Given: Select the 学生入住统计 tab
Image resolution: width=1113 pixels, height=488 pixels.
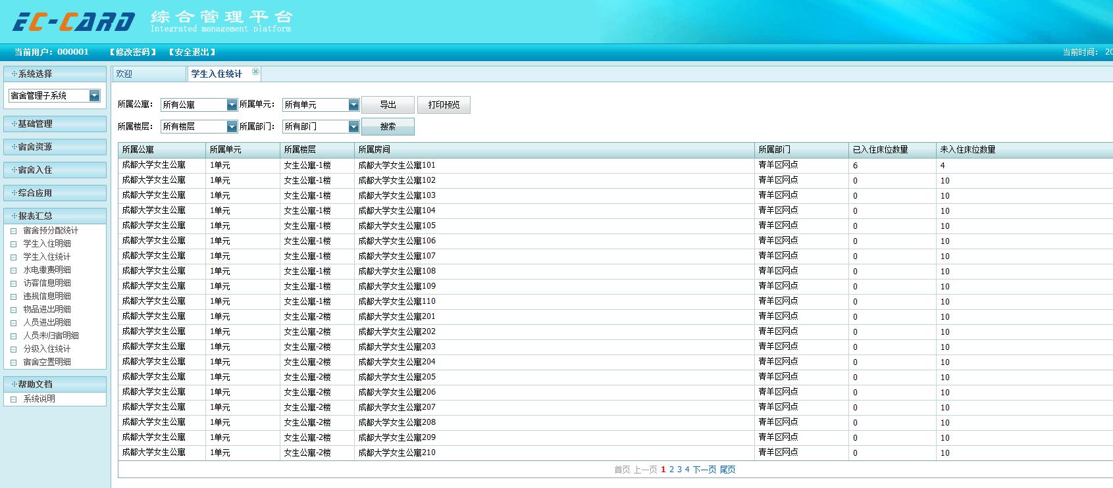Looking at the screenshot, I should click(217, 74).
